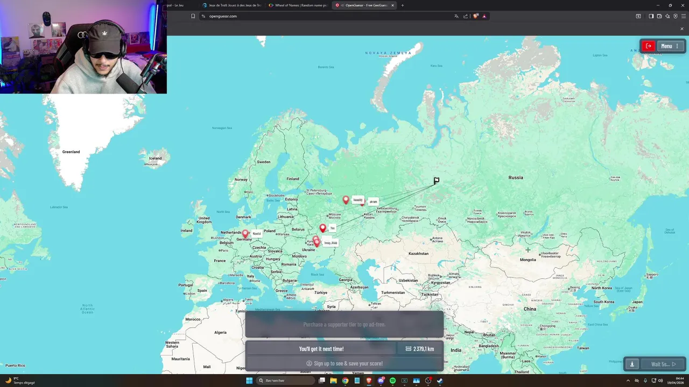Image resolution: width=689 pixels, height=387 pixels.
Task: Click the bookmark icon by the address bar
Action: (193, 16)
